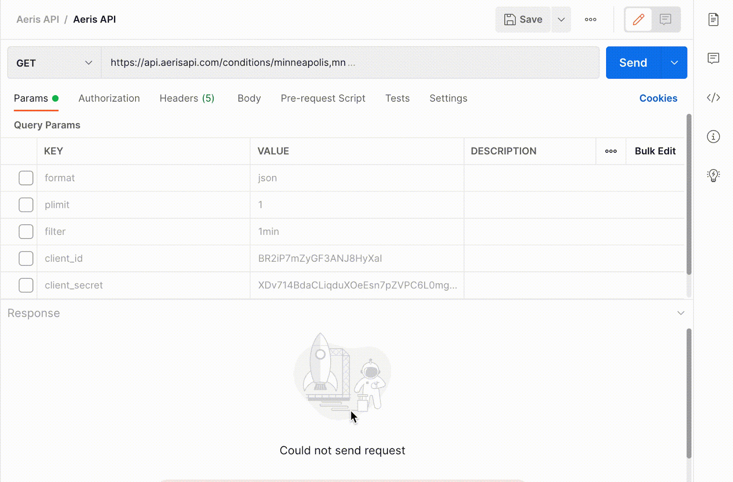
Task: Enable the filter parameter checkbox
Action: click(26, 232)
